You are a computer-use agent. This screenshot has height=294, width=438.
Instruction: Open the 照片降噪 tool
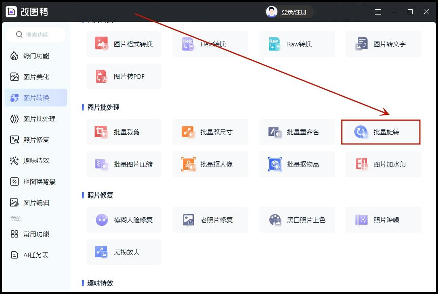384,220
